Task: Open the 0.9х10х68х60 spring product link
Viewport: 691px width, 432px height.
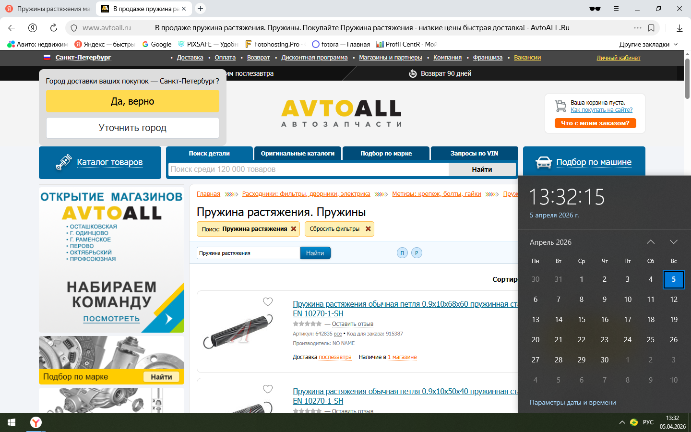Action: (x=405, y=309)
